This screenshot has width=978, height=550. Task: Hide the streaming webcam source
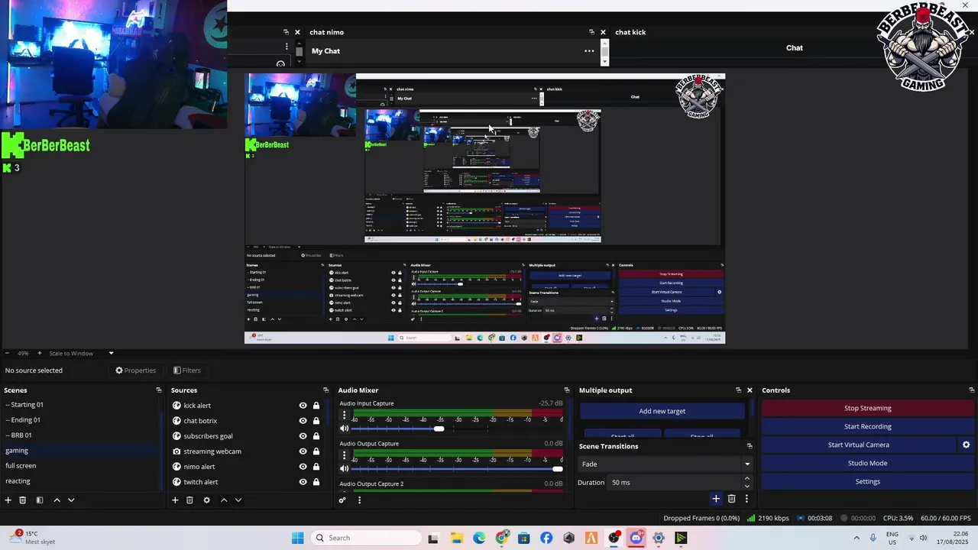(303, 451)
